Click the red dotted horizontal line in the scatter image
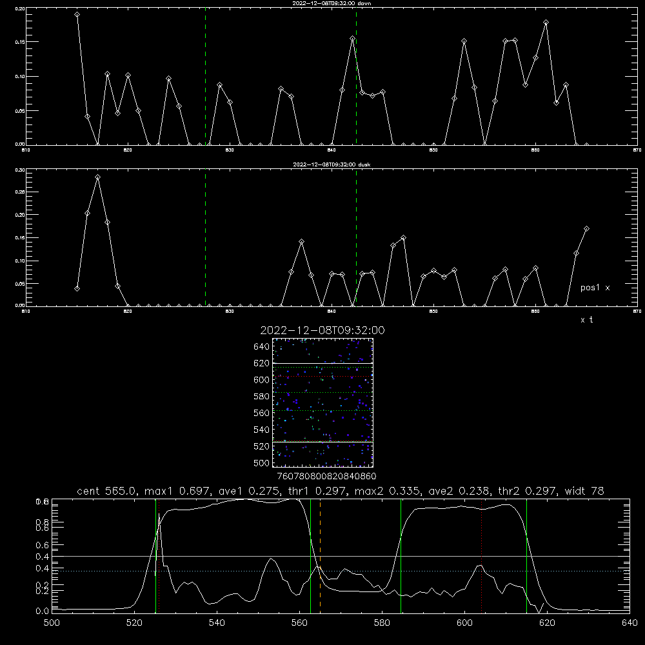The width and height of the screenshot is (645, 645). [323, 377]
